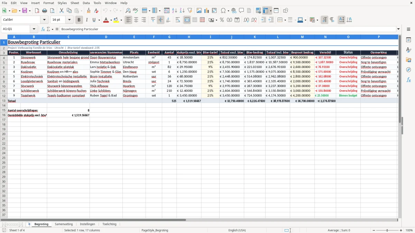Expand the formula bar

[x=398, y=29]
